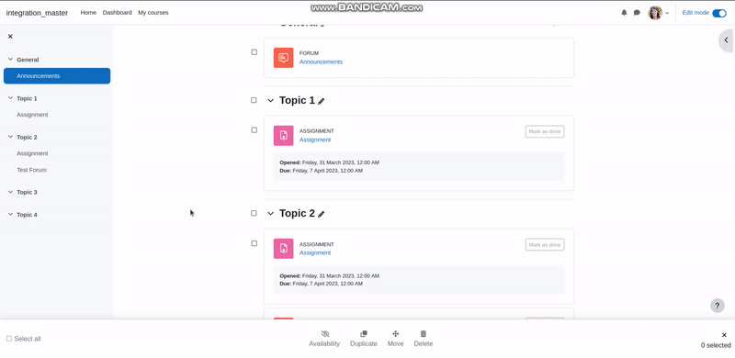Image resolution: width=735 pixels, height=358 pixels.
Task: Expand the user menu dropdown arrow
Action: pos(667,13)
